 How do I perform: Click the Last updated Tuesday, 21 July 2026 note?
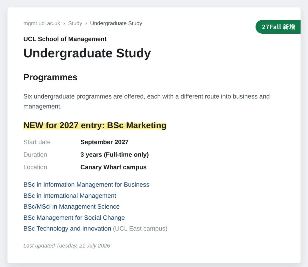coord(66,246)
